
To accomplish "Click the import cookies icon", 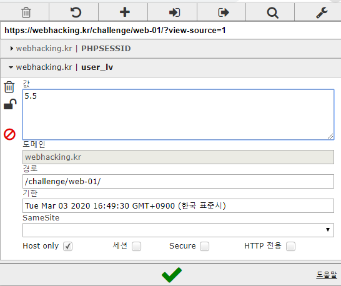I will (x=174, y=12).
